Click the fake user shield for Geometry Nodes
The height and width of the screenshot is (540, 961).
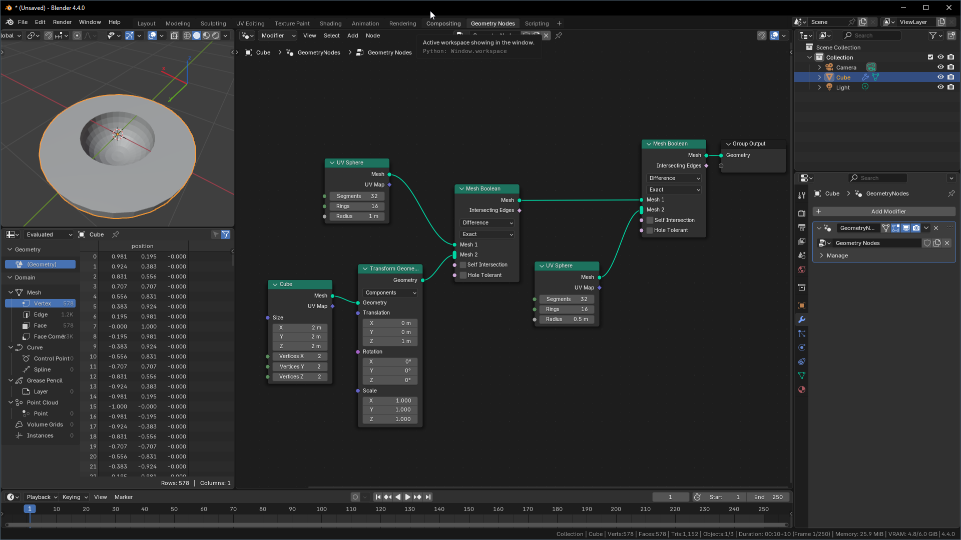point(927,243)
